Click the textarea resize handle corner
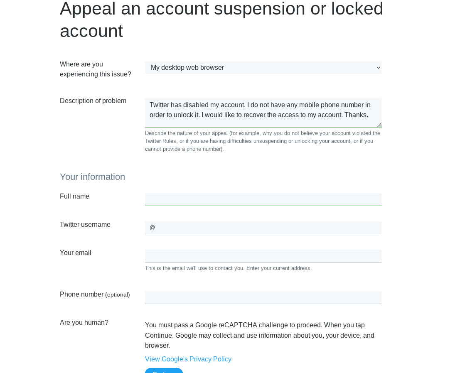Image resolution: width=455 pixels, height=373 pixels. click(x=379, y=125)
